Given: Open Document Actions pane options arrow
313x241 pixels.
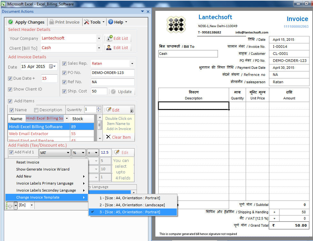Looking at the screenshot, I should 142,11.
